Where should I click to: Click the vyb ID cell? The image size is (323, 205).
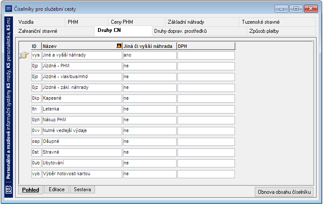(x=36, y=174)
